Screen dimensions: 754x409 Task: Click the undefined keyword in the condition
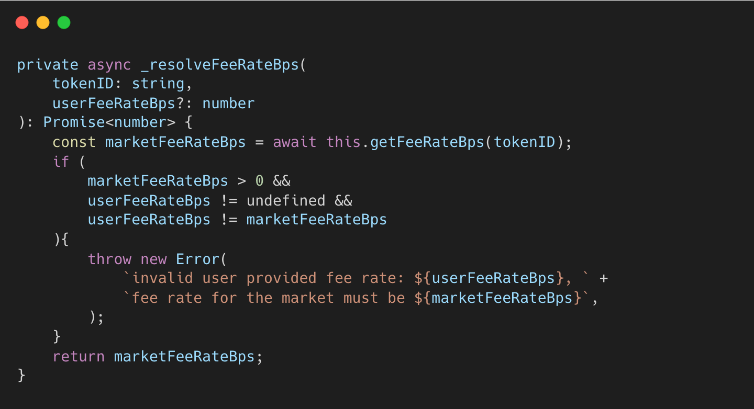286,200
